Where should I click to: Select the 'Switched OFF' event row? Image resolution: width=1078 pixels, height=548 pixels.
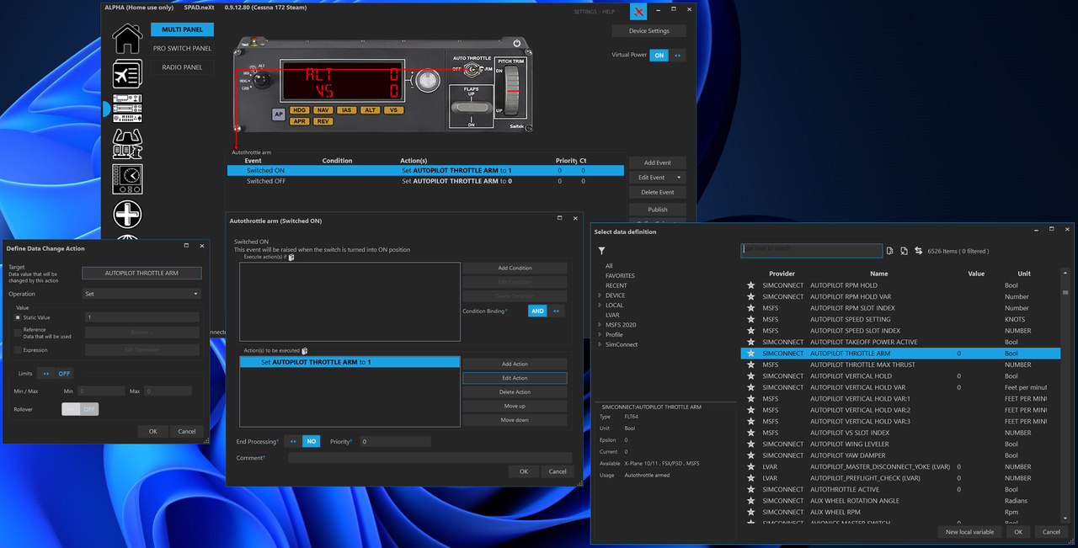[x=425, y=181]
